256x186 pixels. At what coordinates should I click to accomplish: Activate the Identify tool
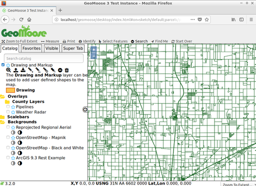pyautogui.click(x=87, y=41)
